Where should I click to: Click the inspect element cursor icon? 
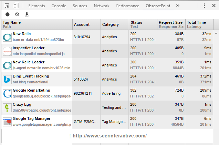pos(7,6)
